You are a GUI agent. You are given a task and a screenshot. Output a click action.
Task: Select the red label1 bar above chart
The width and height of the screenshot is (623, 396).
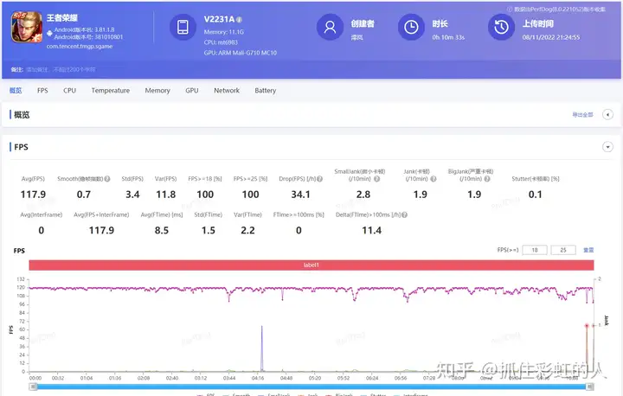click(311, 265)
